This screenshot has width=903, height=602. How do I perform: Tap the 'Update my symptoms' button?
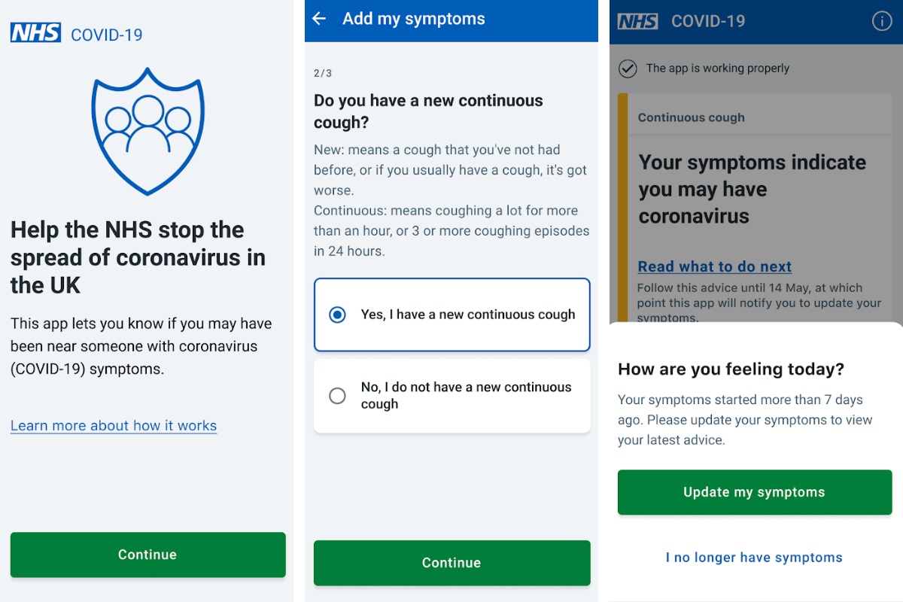(x=754, y=492)
